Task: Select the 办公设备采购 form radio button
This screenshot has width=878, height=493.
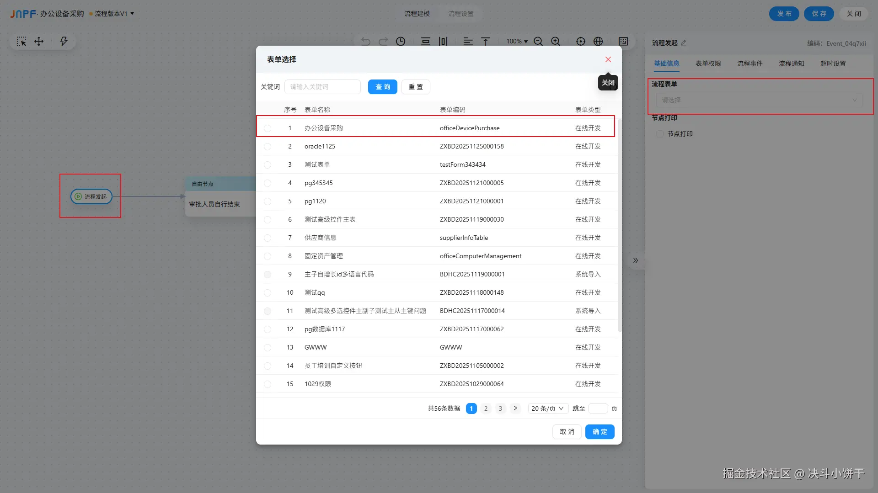Action: click(268, 128)
